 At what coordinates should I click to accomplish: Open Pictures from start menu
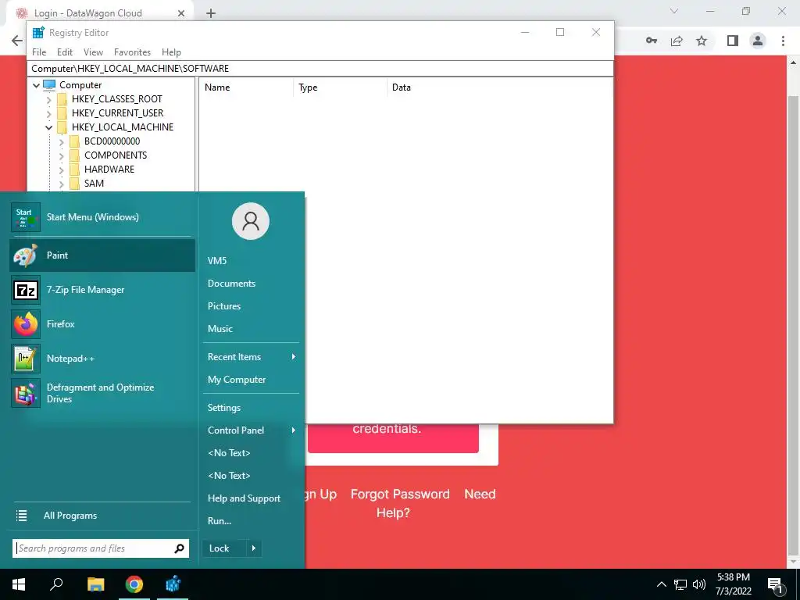224,306
